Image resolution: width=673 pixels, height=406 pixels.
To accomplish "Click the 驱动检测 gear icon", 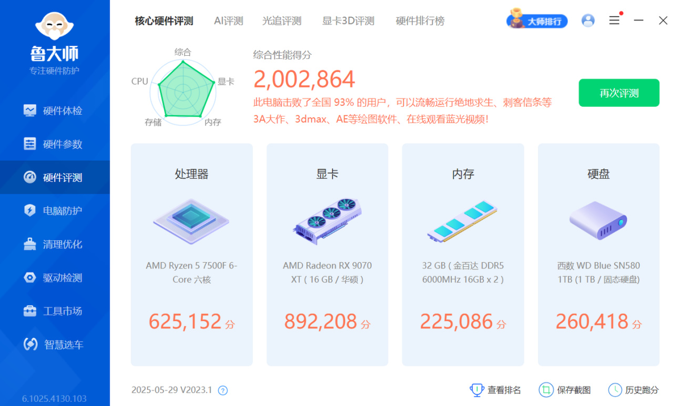I will (x=30, y=278).
